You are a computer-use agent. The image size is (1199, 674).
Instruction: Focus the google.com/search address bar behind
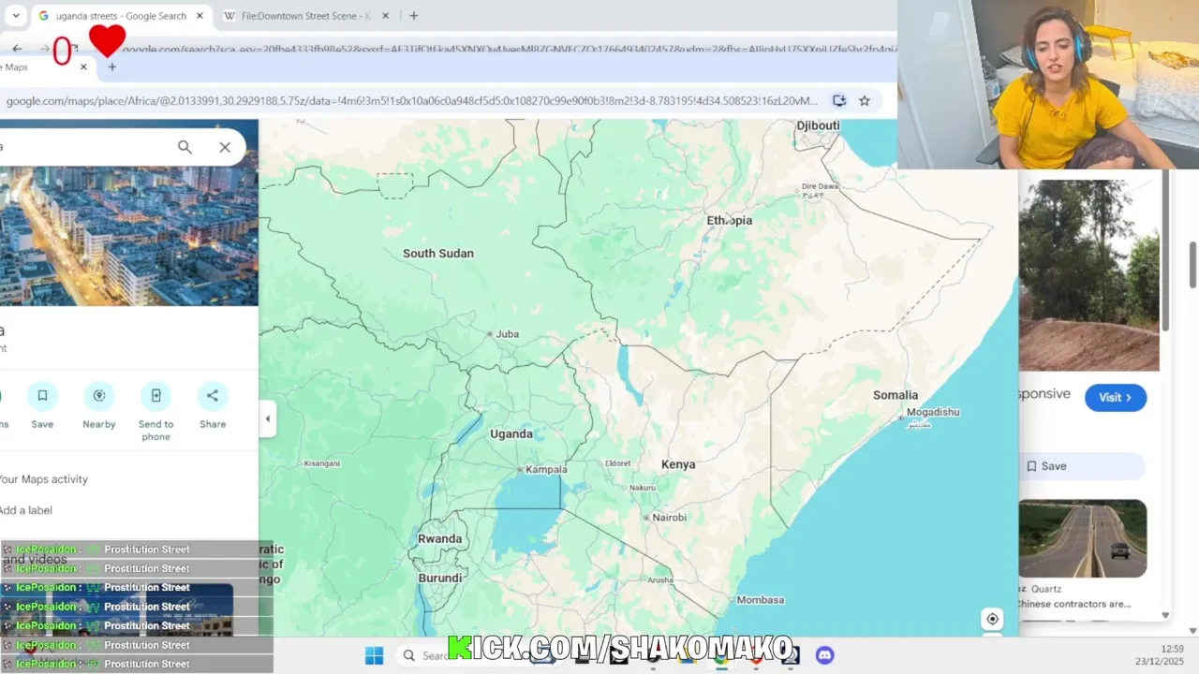[x=509, y=49]
